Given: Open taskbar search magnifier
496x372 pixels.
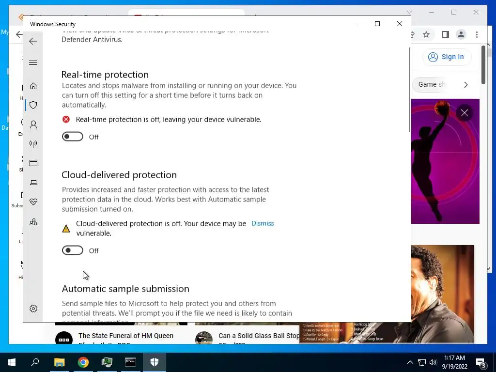Looking at the screenshot, I should point(35,362).
